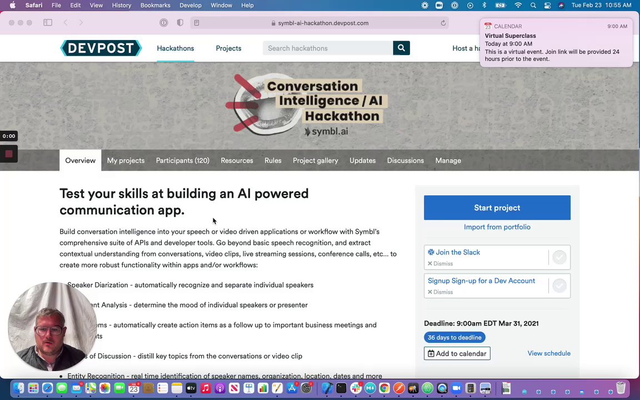640x400 pixels.
Task: Click the Start project button
Action: pyautogui.click(x=497, y=208)
